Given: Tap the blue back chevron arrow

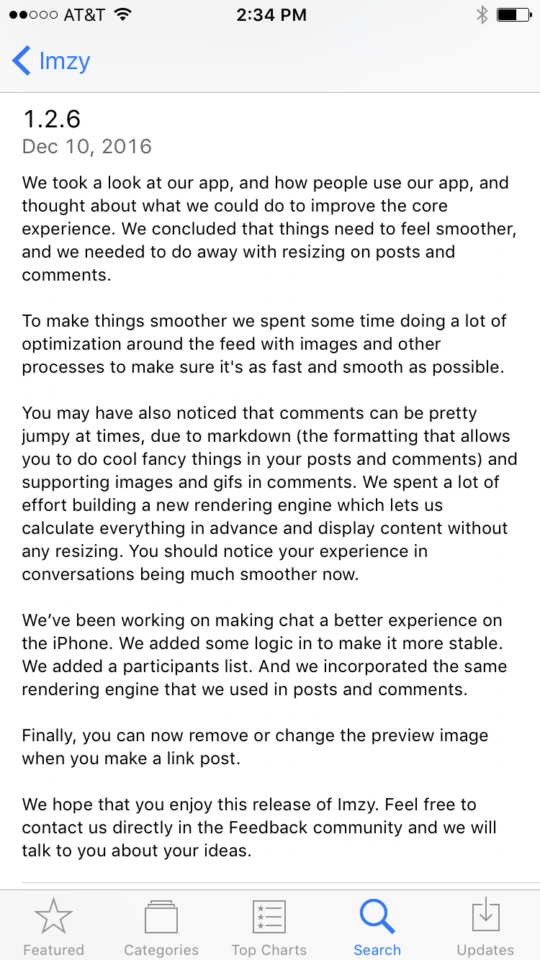Looking at the screenshot, I should tap(22, 60).
